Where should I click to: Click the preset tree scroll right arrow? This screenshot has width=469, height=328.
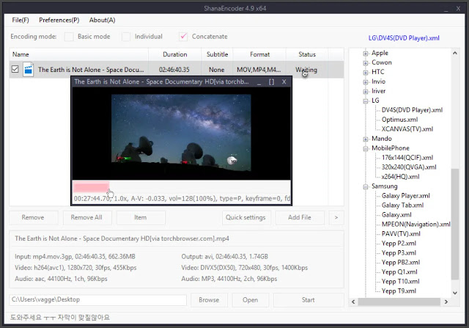coord(446,302)
